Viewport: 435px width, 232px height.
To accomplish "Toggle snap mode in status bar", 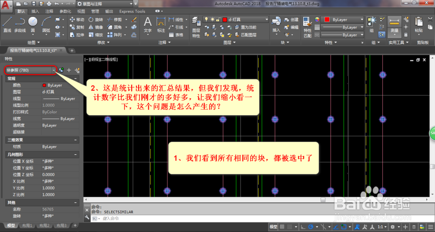I will pyautogui.click(x=290, y=226).
